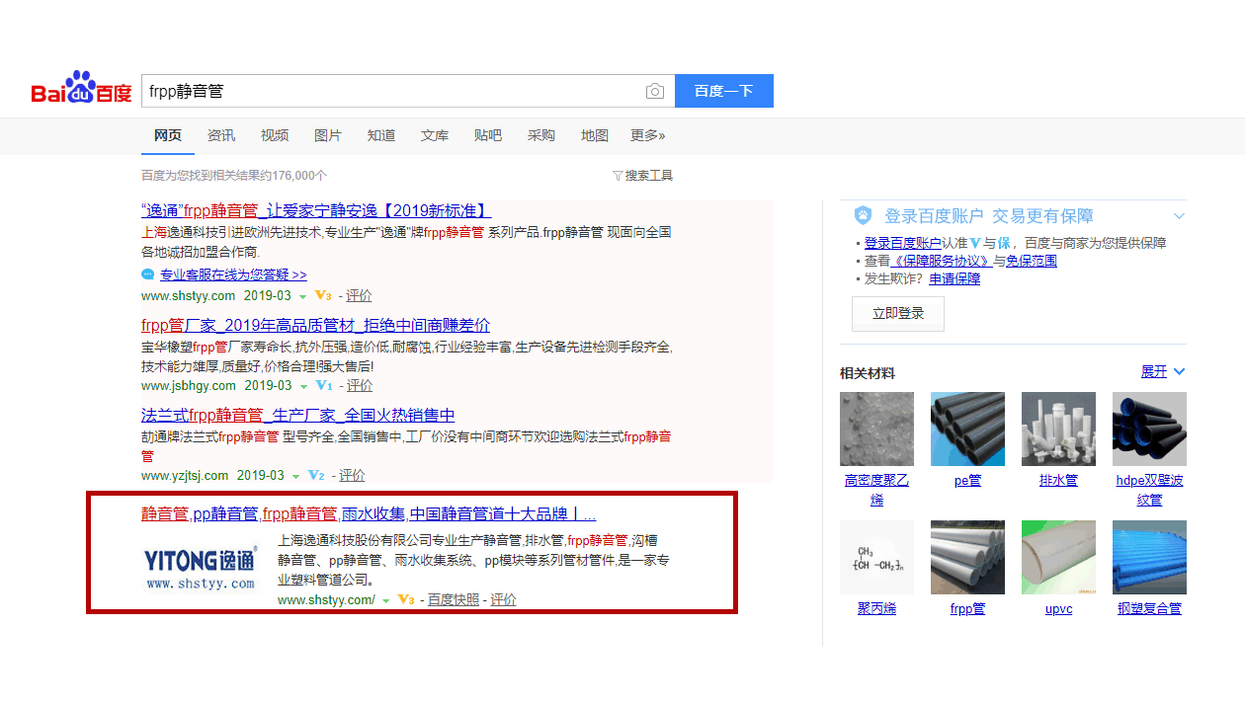This screenshot has width=1245, height=704.
Task: Open the YITONG 逸通 logo image
Action: tap(201, 569)
